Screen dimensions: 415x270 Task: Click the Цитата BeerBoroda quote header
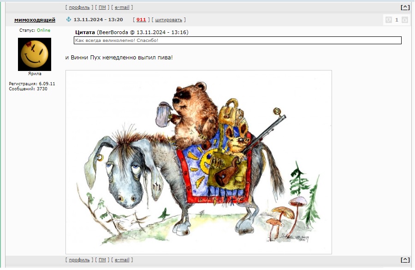pos(132,32)
